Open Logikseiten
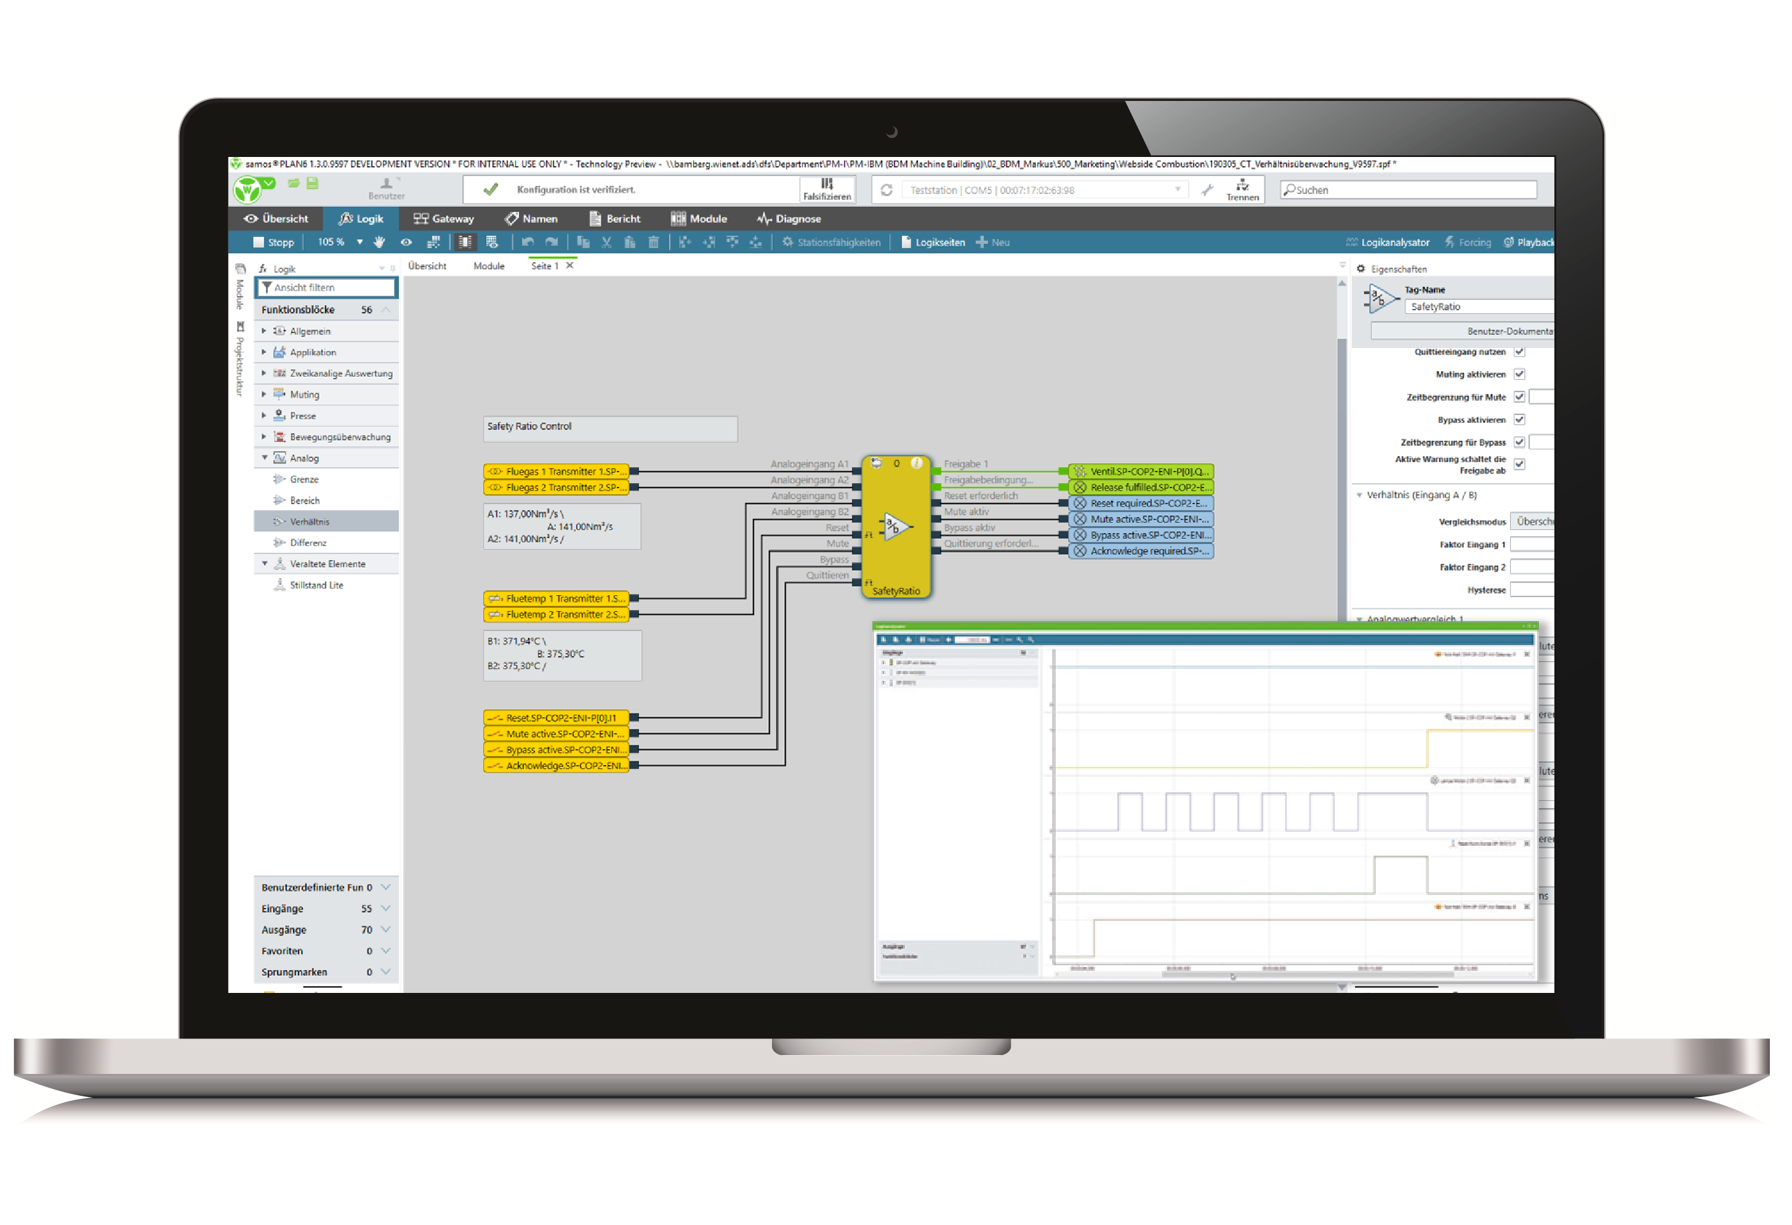 933,242
